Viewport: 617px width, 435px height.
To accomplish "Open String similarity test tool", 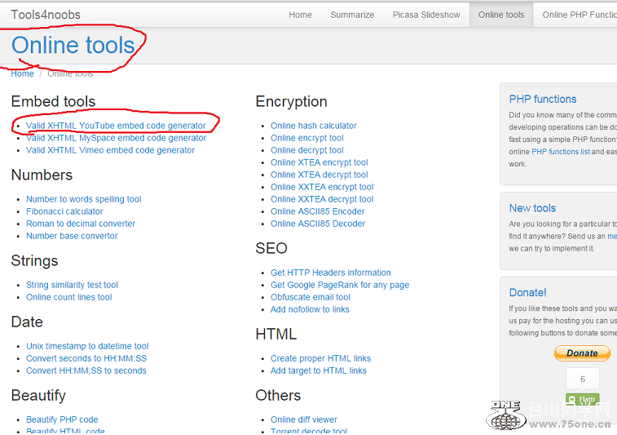I will (72, 285).
